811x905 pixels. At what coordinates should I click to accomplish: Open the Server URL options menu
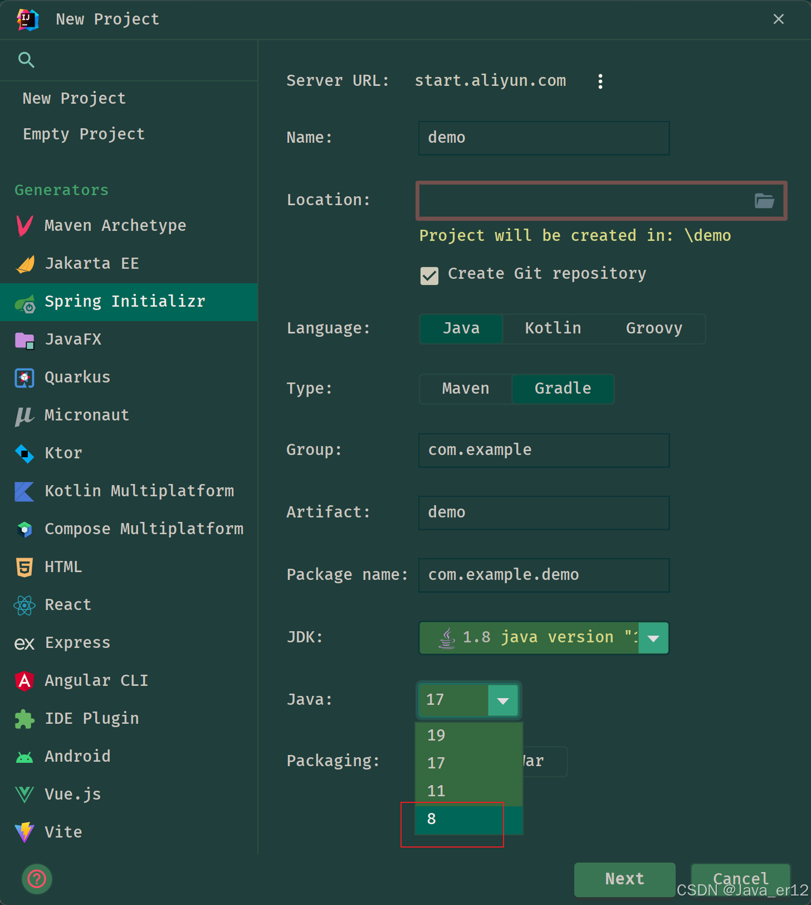(600, 81)
